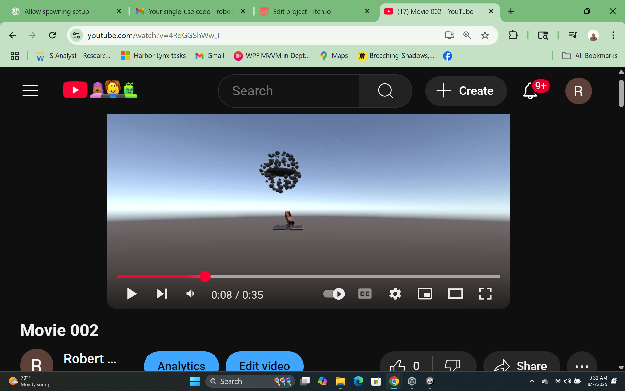Open more actions three-dot menu

(x=582, y=366)
